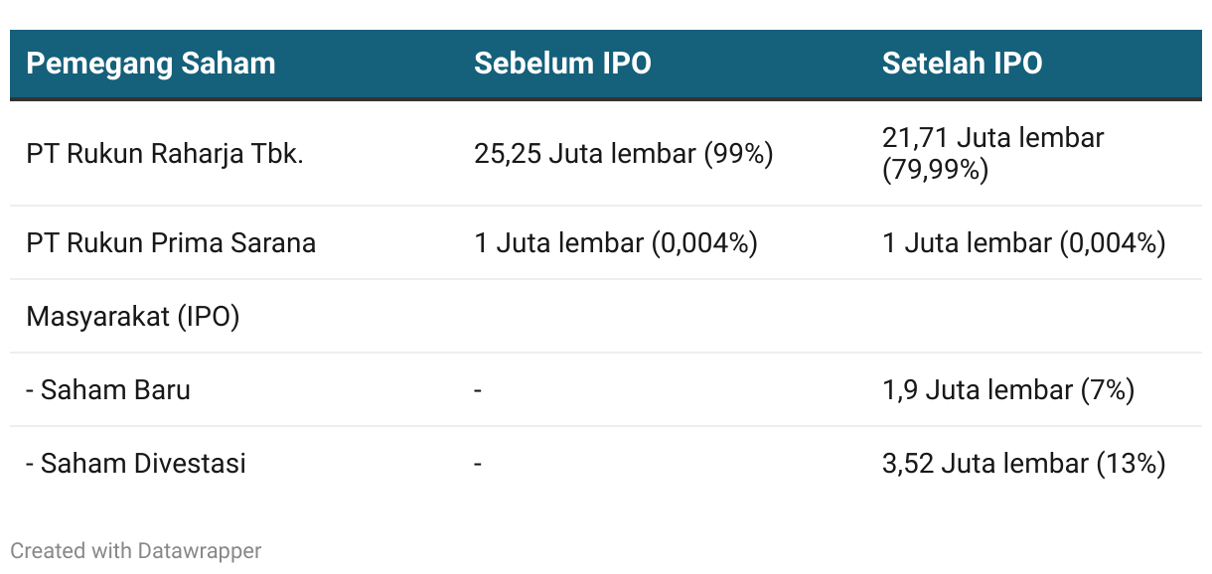Click Sebelum IPO value for Rukun Prima Sarana
This screenshot has width=1212, height=574.
(x=616, y=242)
